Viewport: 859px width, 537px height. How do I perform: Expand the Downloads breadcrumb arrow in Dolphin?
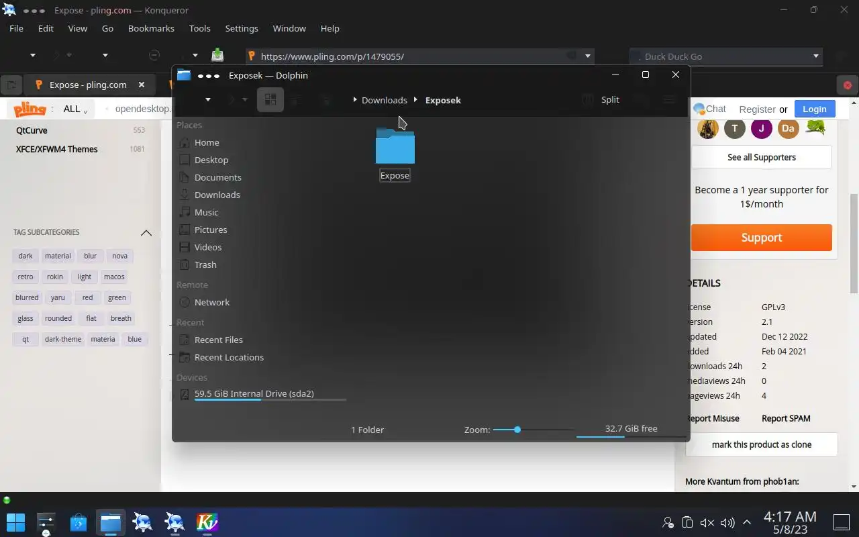click(355, 100)
